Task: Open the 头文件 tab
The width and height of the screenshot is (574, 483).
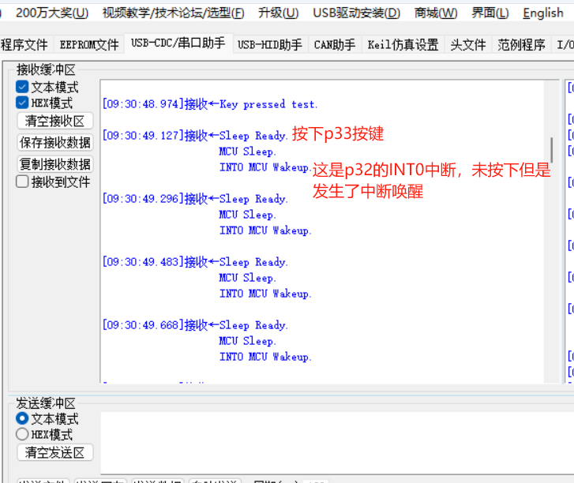Action: click(x=468, y=45)
